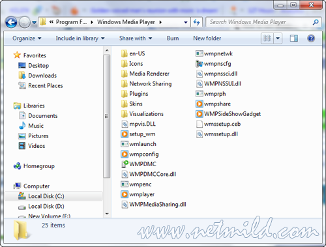This screenshot has height=247, width=326.
Task: Select the wmpshare file name
Action: click(217, 104)
